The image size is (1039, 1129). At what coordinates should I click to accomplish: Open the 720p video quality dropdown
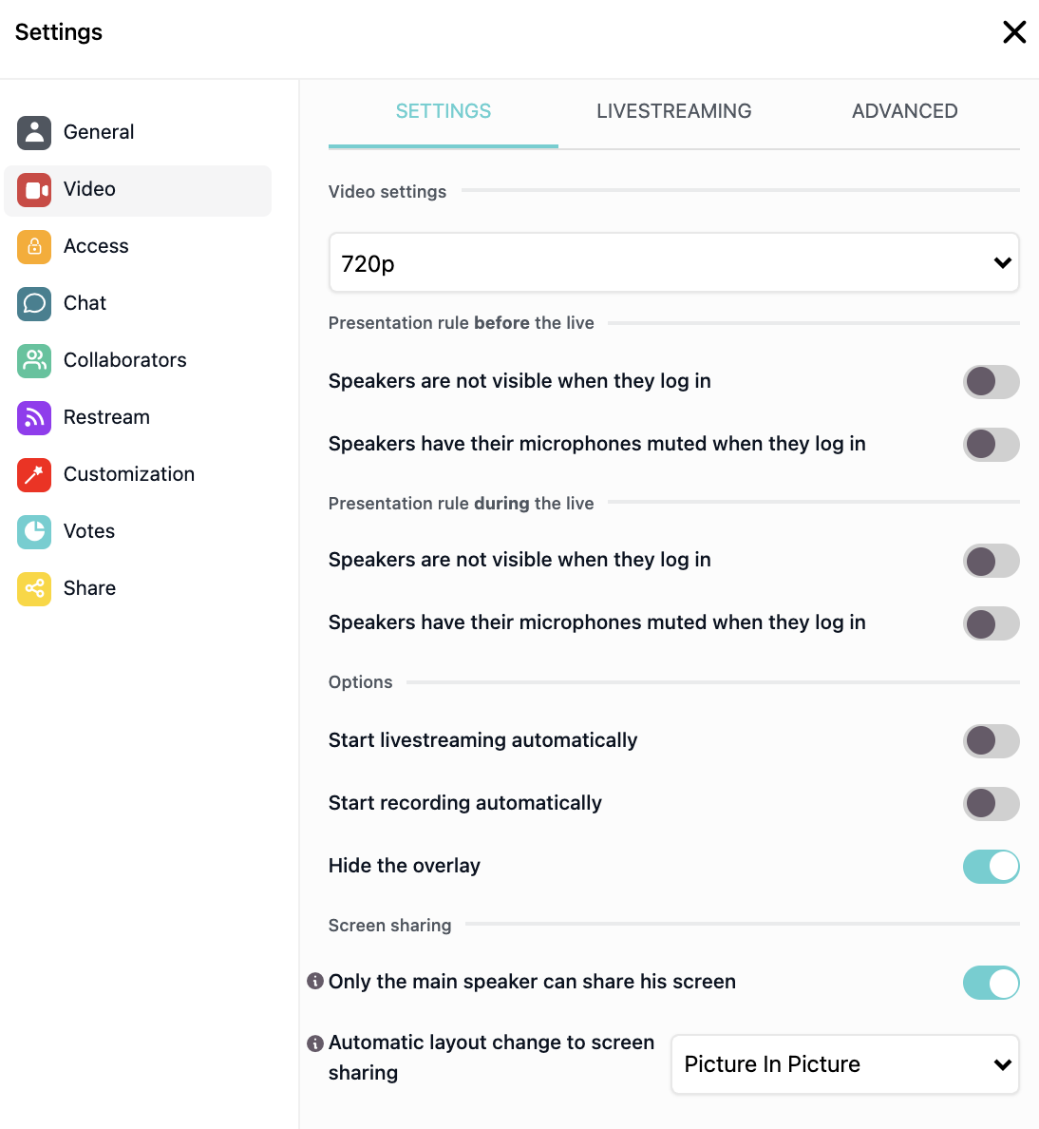coord(673,263)
